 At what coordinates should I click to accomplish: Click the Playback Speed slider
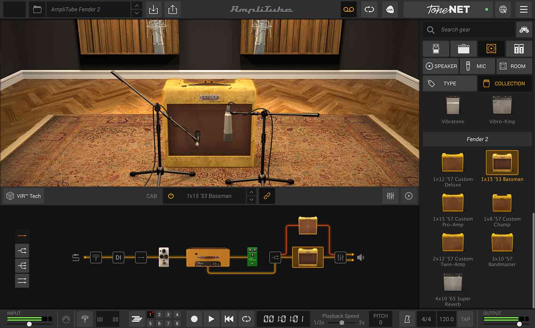click(x=341, y=323)
